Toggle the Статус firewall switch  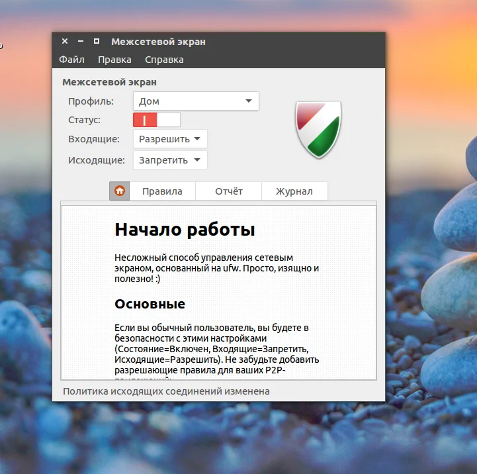click(156, 120)
